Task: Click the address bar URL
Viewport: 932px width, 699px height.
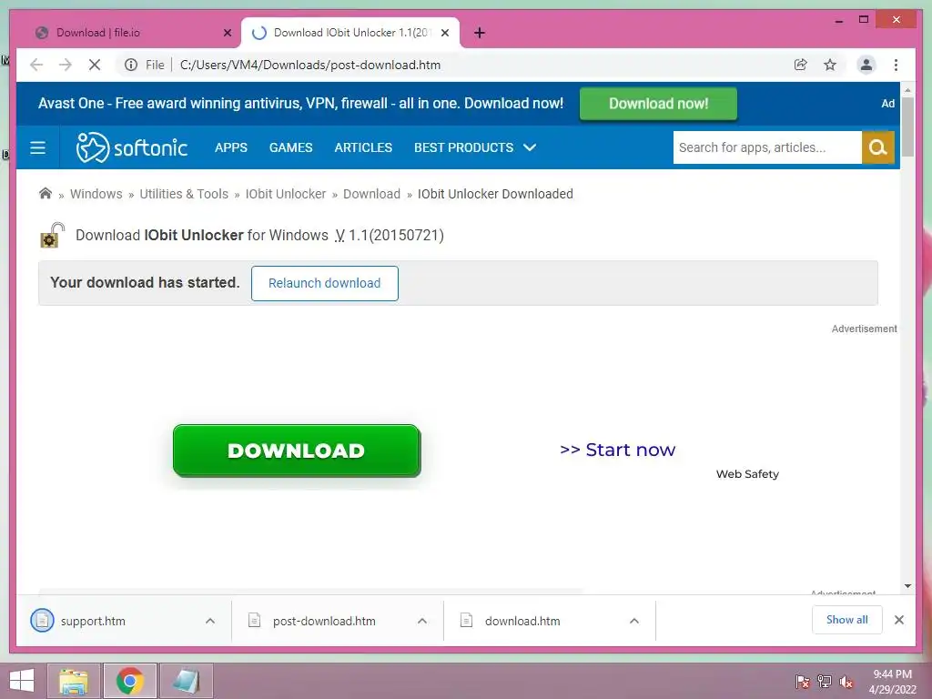Action: point(310,65)
